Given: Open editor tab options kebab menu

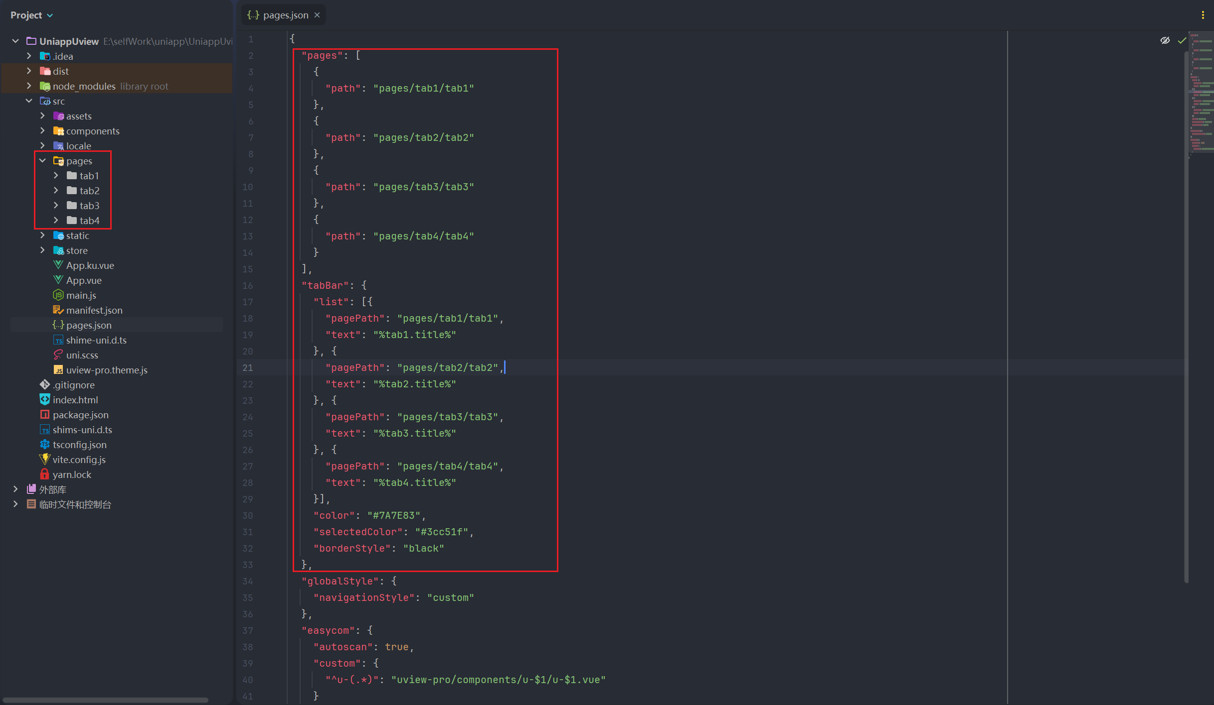Looking at the screenshot, I should (x=1203, y=15).
